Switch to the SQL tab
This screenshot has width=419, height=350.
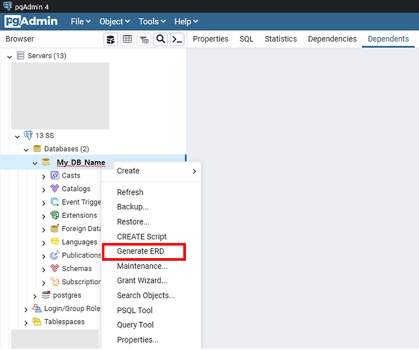coord(246,39)
